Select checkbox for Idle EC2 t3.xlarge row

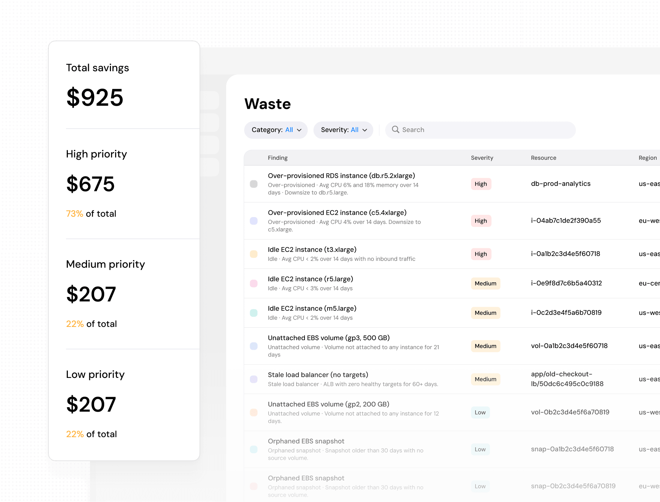click(x=254, y=254)
